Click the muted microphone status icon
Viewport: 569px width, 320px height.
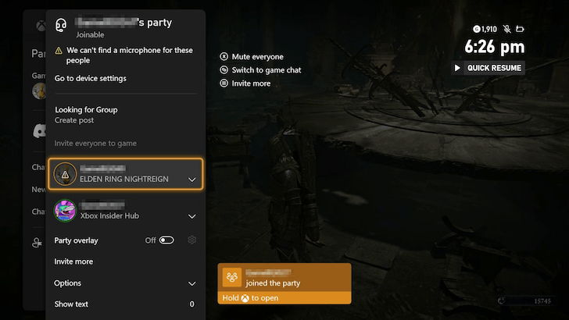pyautogui.click(x=507, y=29)
